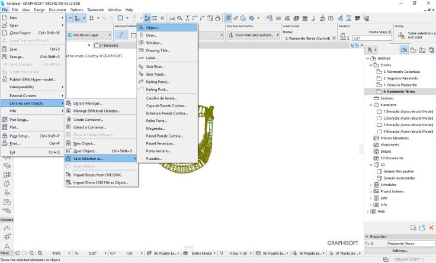Image resolution: width=436 pixels, height=263 pixels.
Task: Choose Door... in Save Selection submenu
Action: pyautogui.click(x=168, y=36)
